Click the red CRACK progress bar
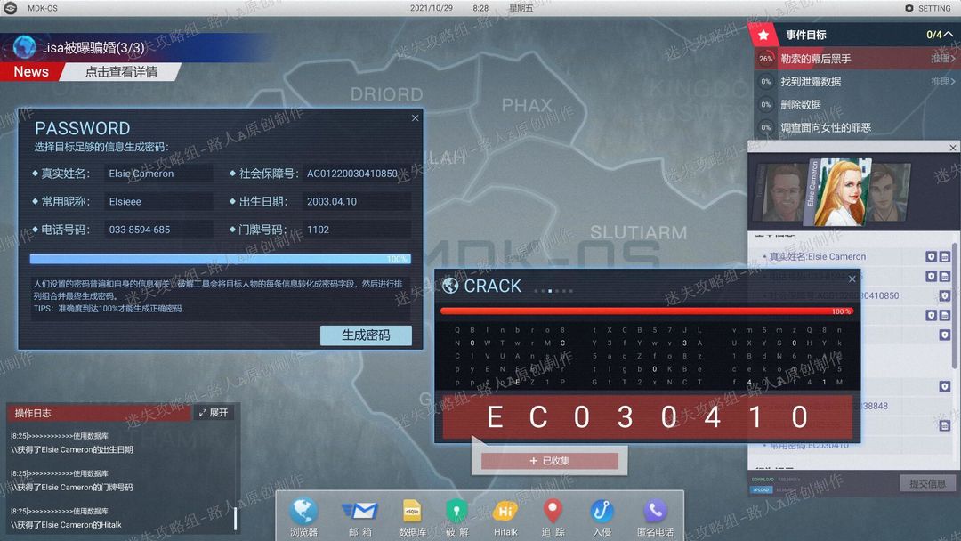The height and width of the screenshot is (541, 961). pos(647,311)
